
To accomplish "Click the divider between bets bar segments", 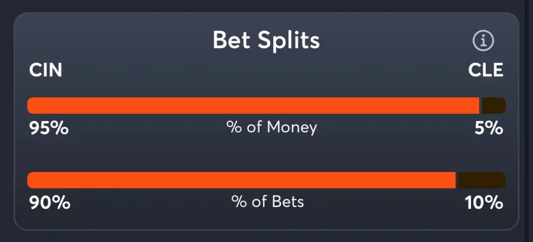I will point(457,180).
